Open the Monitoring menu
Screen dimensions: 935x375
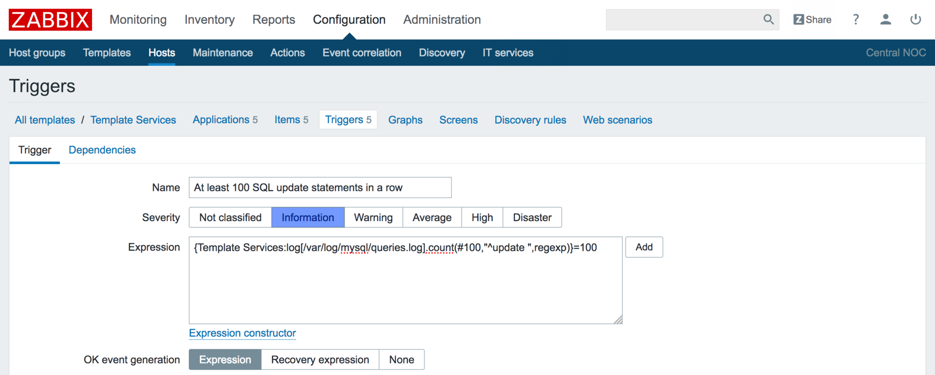[x=138, y=19]
